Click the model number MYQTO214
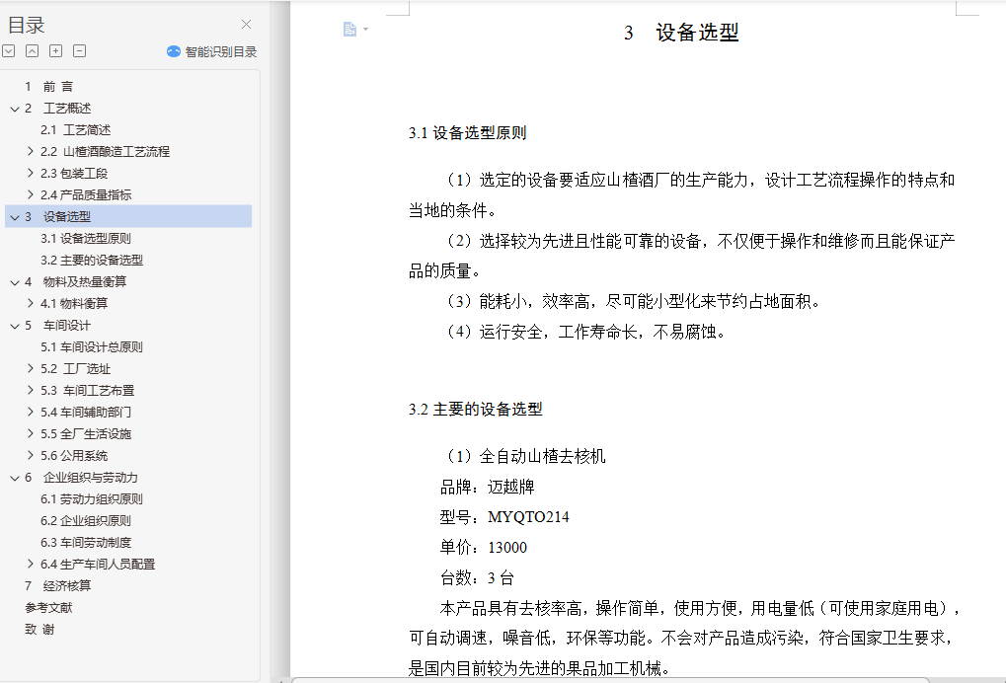The width and height of the screenshot is (1006, 683). (x=528, y=517)
